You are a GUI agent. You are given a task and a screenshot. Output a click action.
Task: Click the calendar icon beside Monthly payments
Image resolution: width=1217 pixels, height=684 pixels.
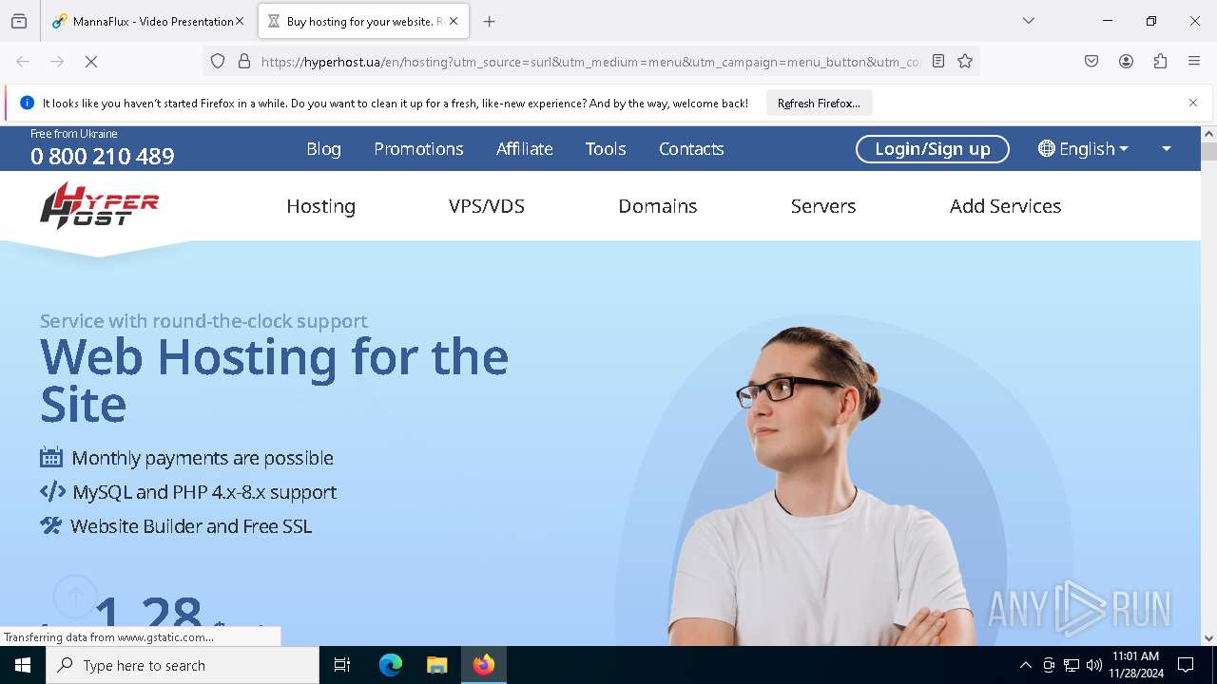tap(51, 457)
